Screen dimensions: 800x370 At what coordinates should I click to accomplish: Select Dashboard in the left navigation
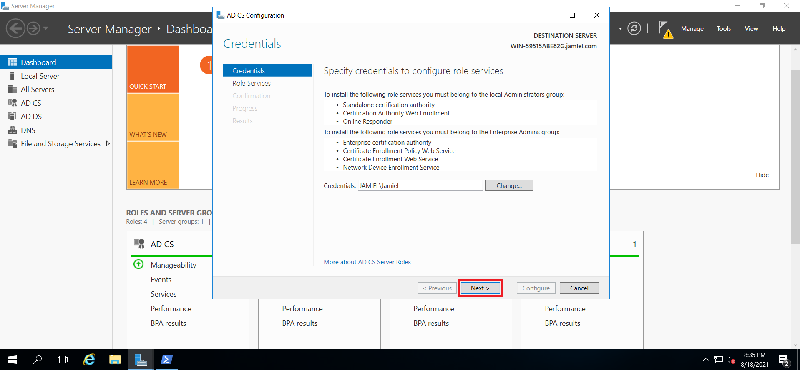[56, 62]
